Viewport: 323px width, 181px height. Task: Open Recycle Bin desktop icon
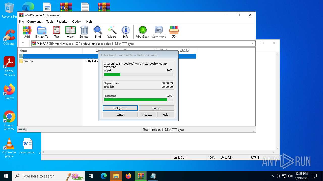pos(9,11)
